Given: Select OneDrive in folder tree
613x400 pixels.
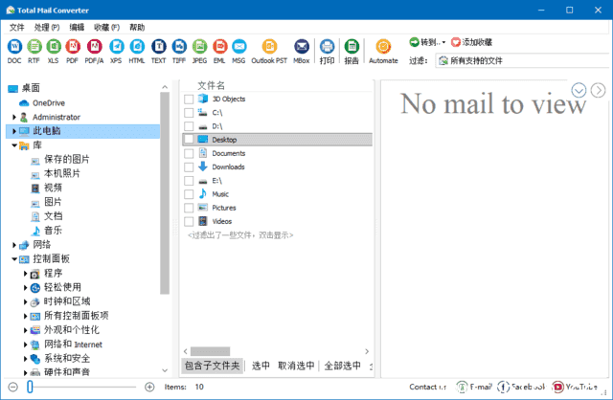Looking at the screenshot, I should tap(49, 103).
